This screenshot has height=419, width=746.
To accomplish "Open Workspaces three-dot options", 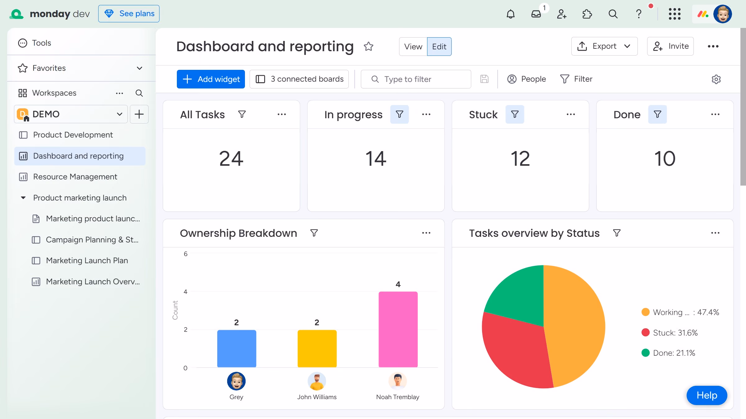I will click(x=119, y=93).
